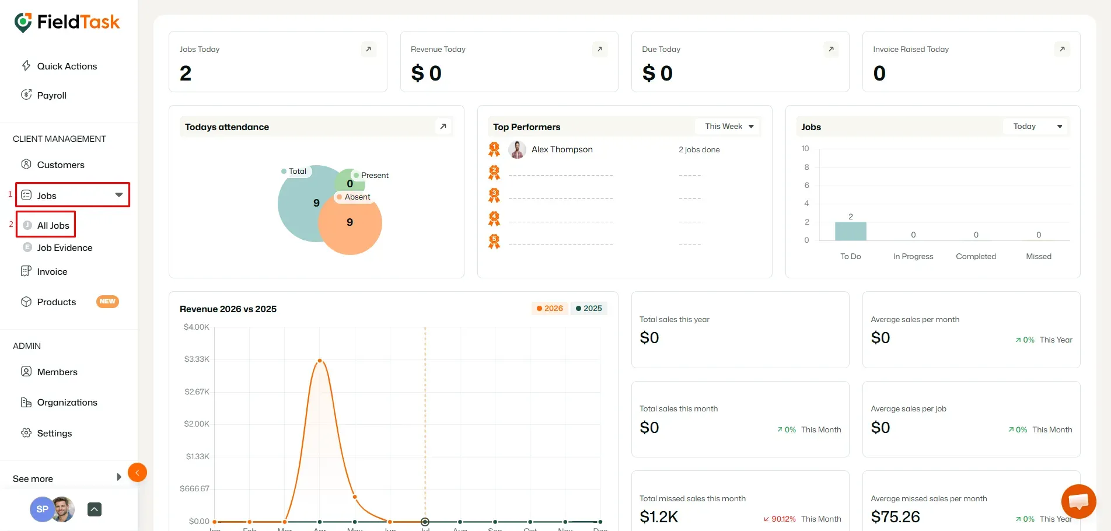Click the Absent legend label
Screen dimensions: 1111x531
(x=354, y=197)
